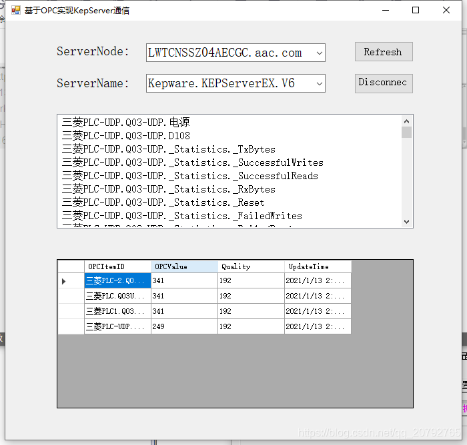
Task: Click the row header with current-row arrow
Action: [71, 280]
